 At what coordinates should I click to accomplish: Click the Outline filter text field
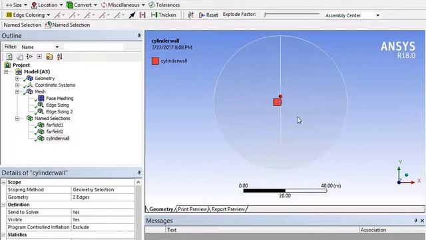point(94,47)
